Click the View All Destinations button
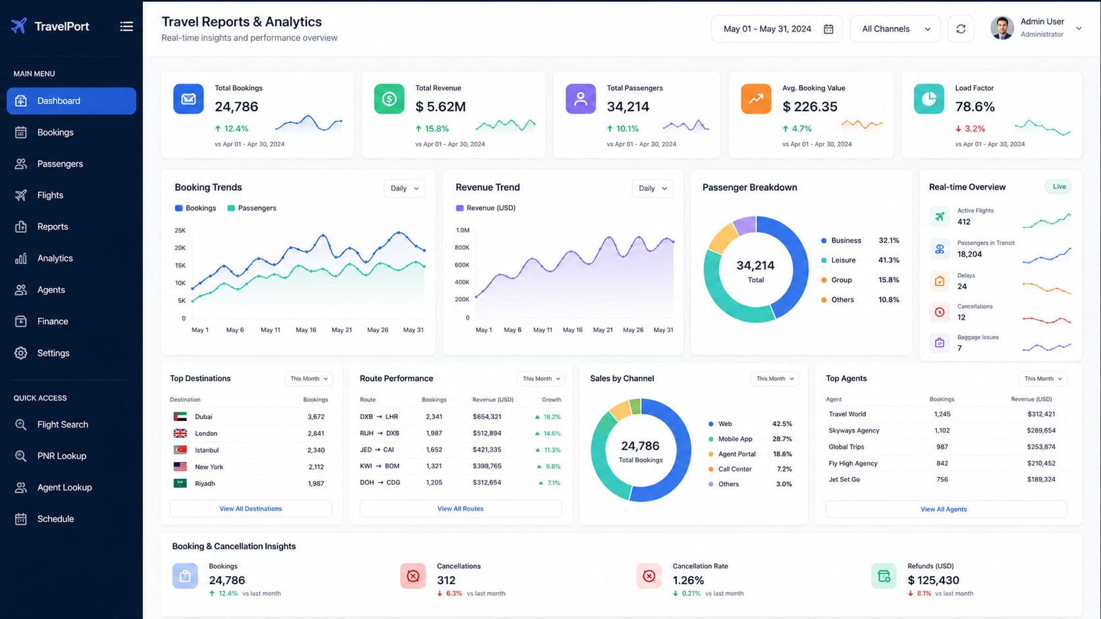 pos(251,508)
